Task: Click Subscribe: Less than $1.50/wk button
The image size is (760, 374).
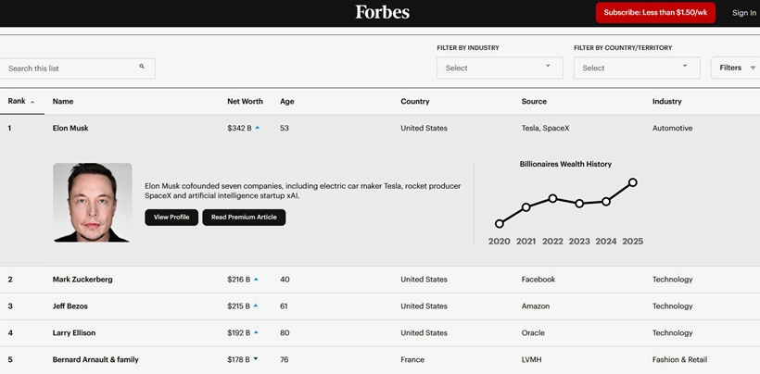Action: point(655,13)
